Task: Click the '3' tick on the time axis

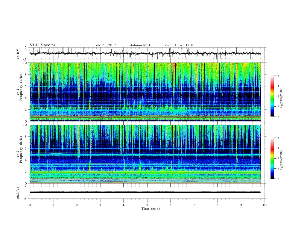Action: coord(100,205)
